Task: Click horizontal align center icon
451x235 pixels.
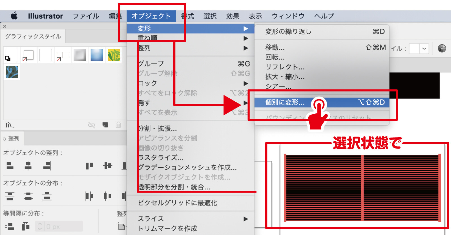Action: tap(28, 166)
